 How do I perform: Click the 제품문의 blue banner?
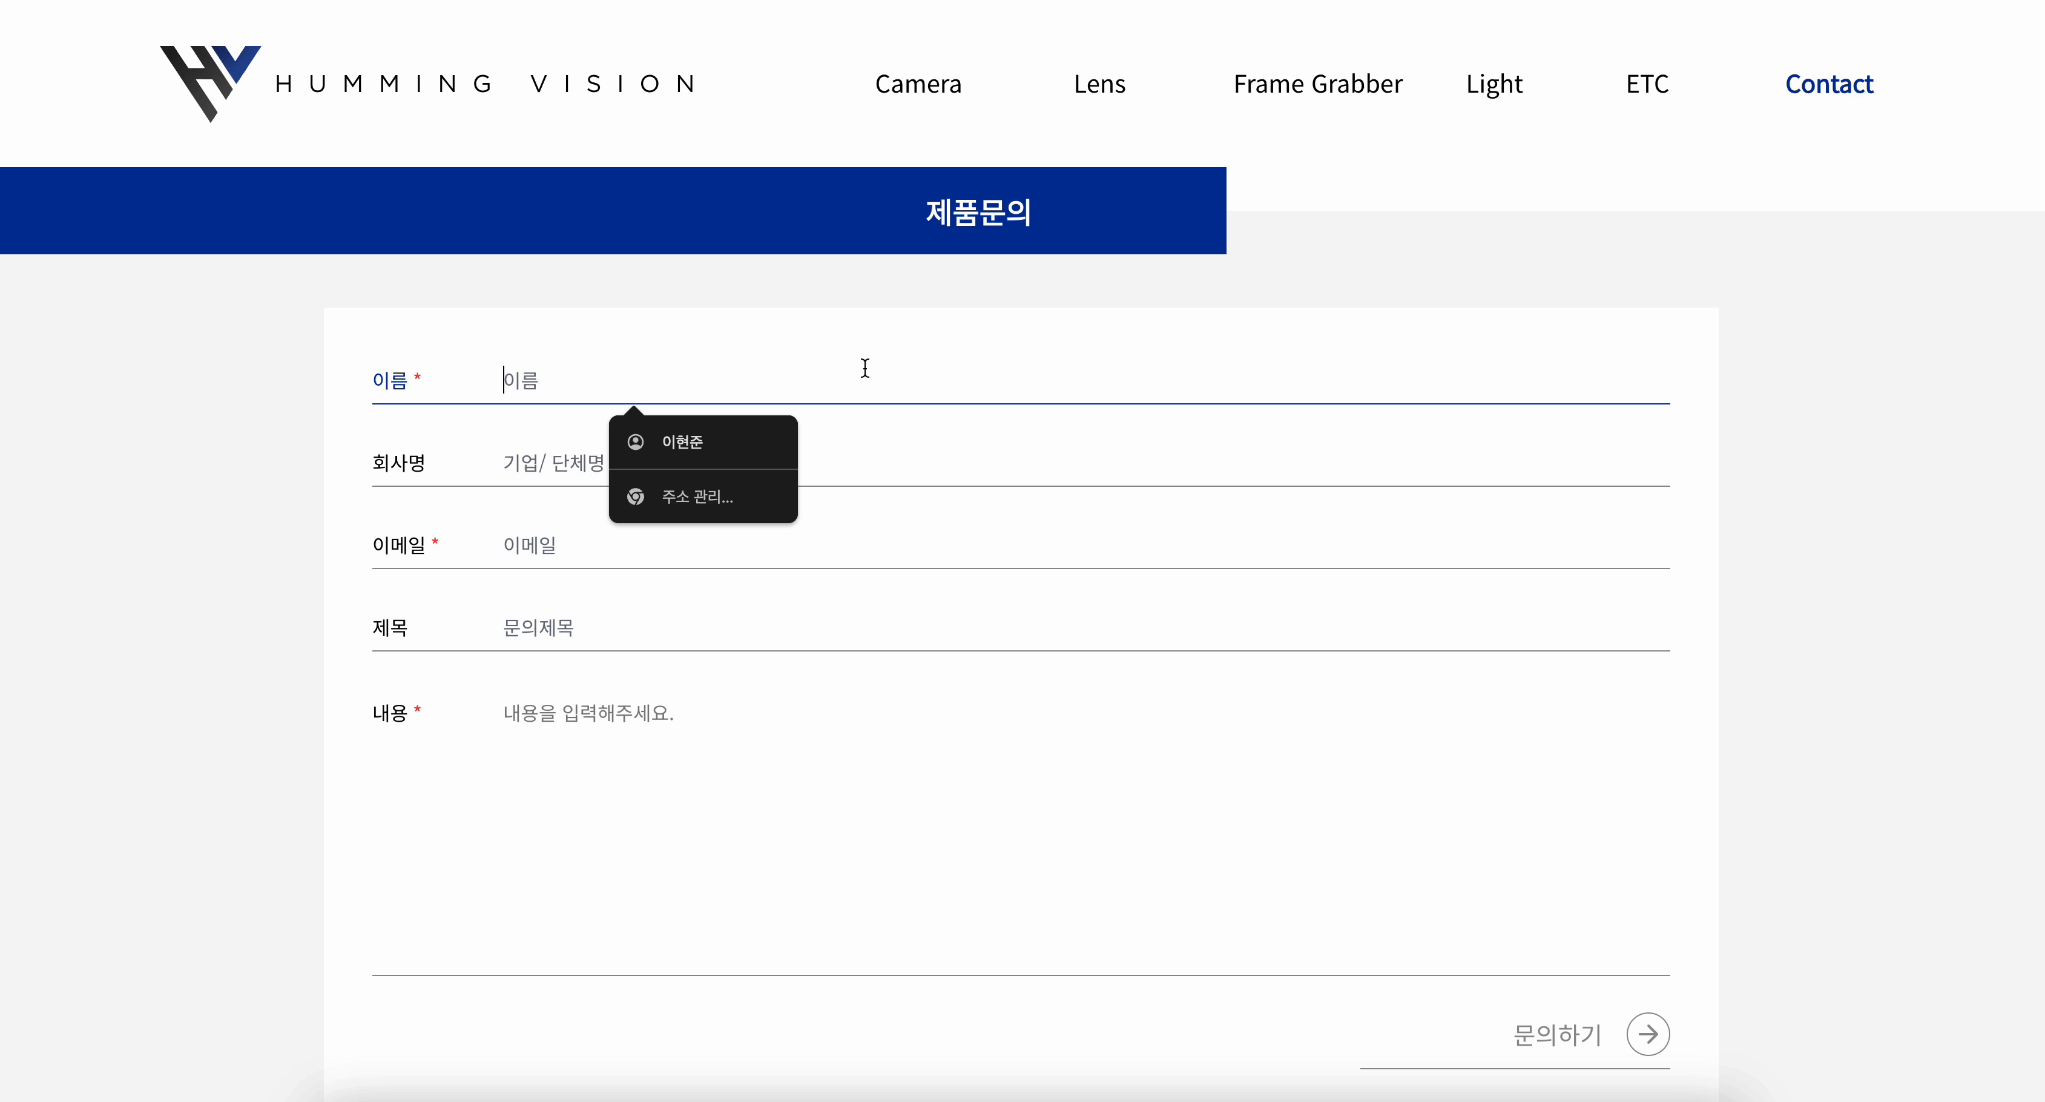977,210
